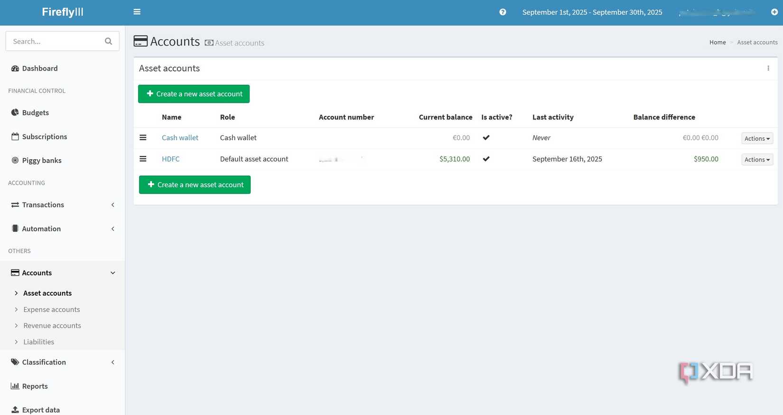Click the Accounts credit card sidebar icon
This screenshot has height=415, width=783.
pyautogui.click(x=15, y=273)
